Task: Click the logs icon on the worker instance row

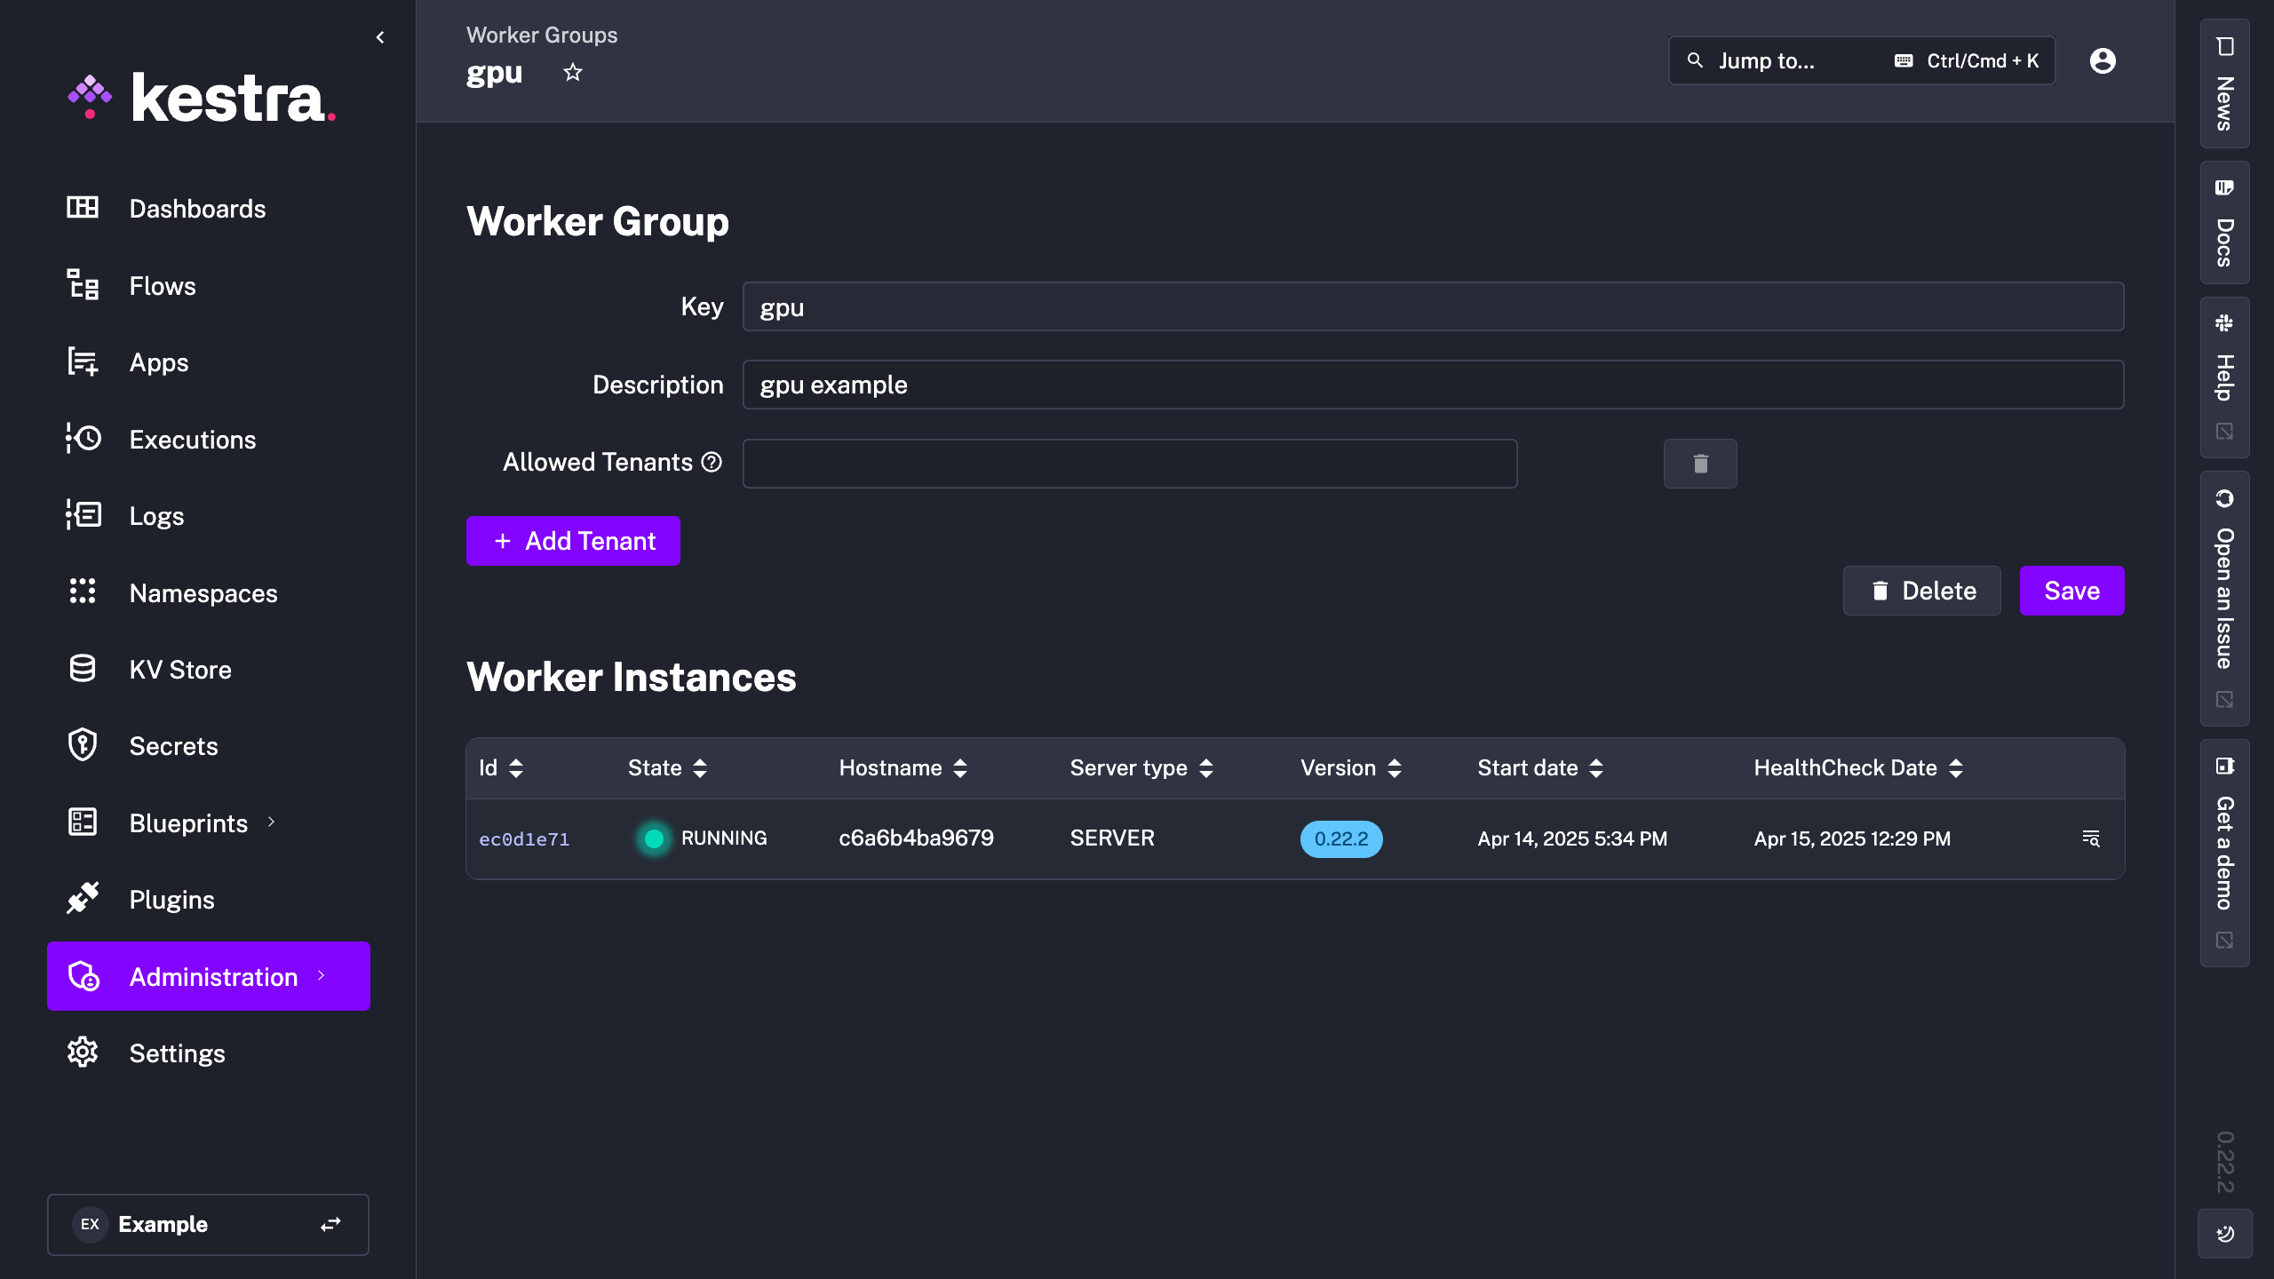Action: click(2091, 838)
